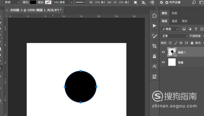Open the Character panel A icon
The width and height of the screenshot is (204, 116).
[x=154, y=66]
